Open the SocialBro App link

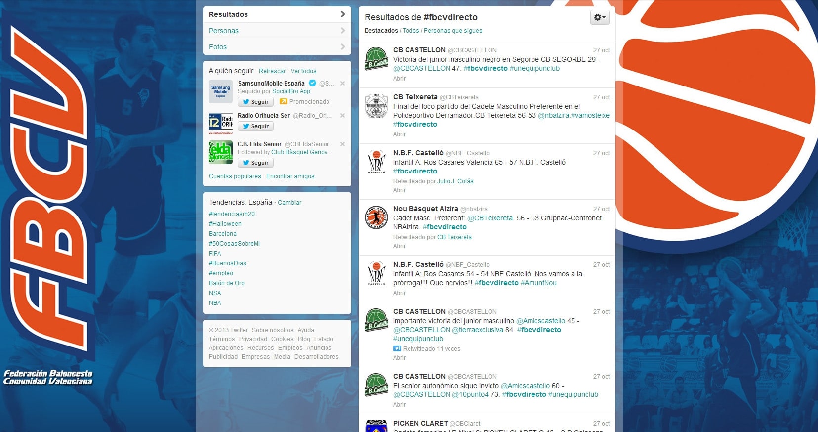[291, 91]
